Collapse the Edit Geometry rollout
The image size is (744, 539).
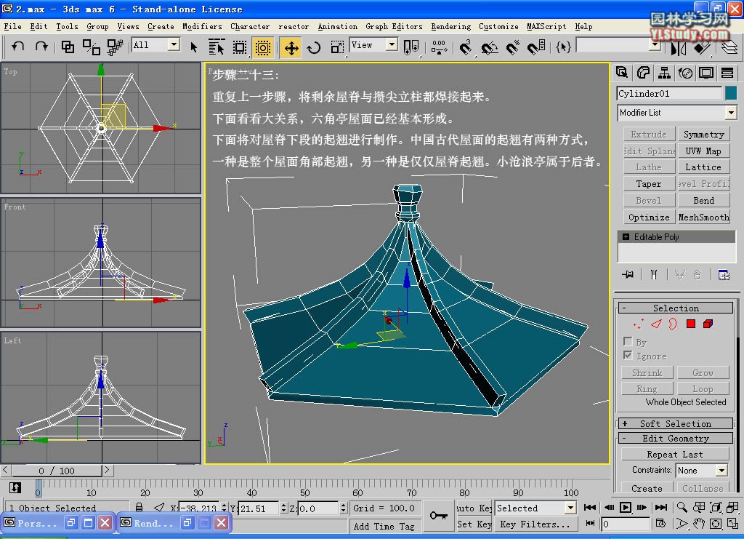[675, 439]
